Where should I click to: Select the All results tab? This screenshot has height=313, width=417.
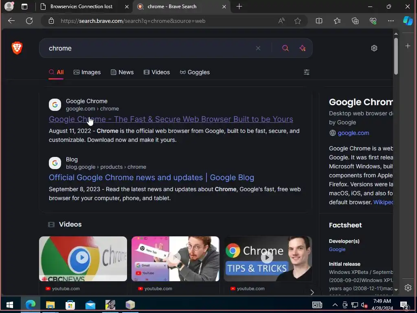(x=56, y=72)
